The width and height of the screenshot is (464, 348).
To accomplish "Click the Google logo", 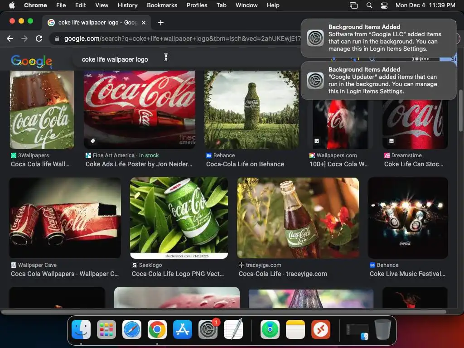I will coord(31,61).
